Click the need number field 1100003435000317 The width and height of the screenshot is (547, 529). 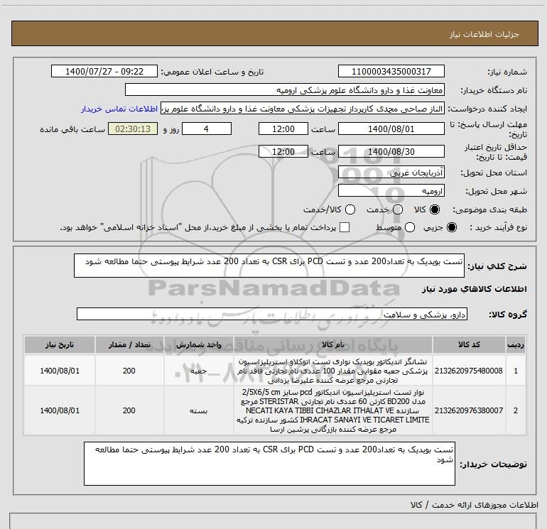click(x=391, y=71)
